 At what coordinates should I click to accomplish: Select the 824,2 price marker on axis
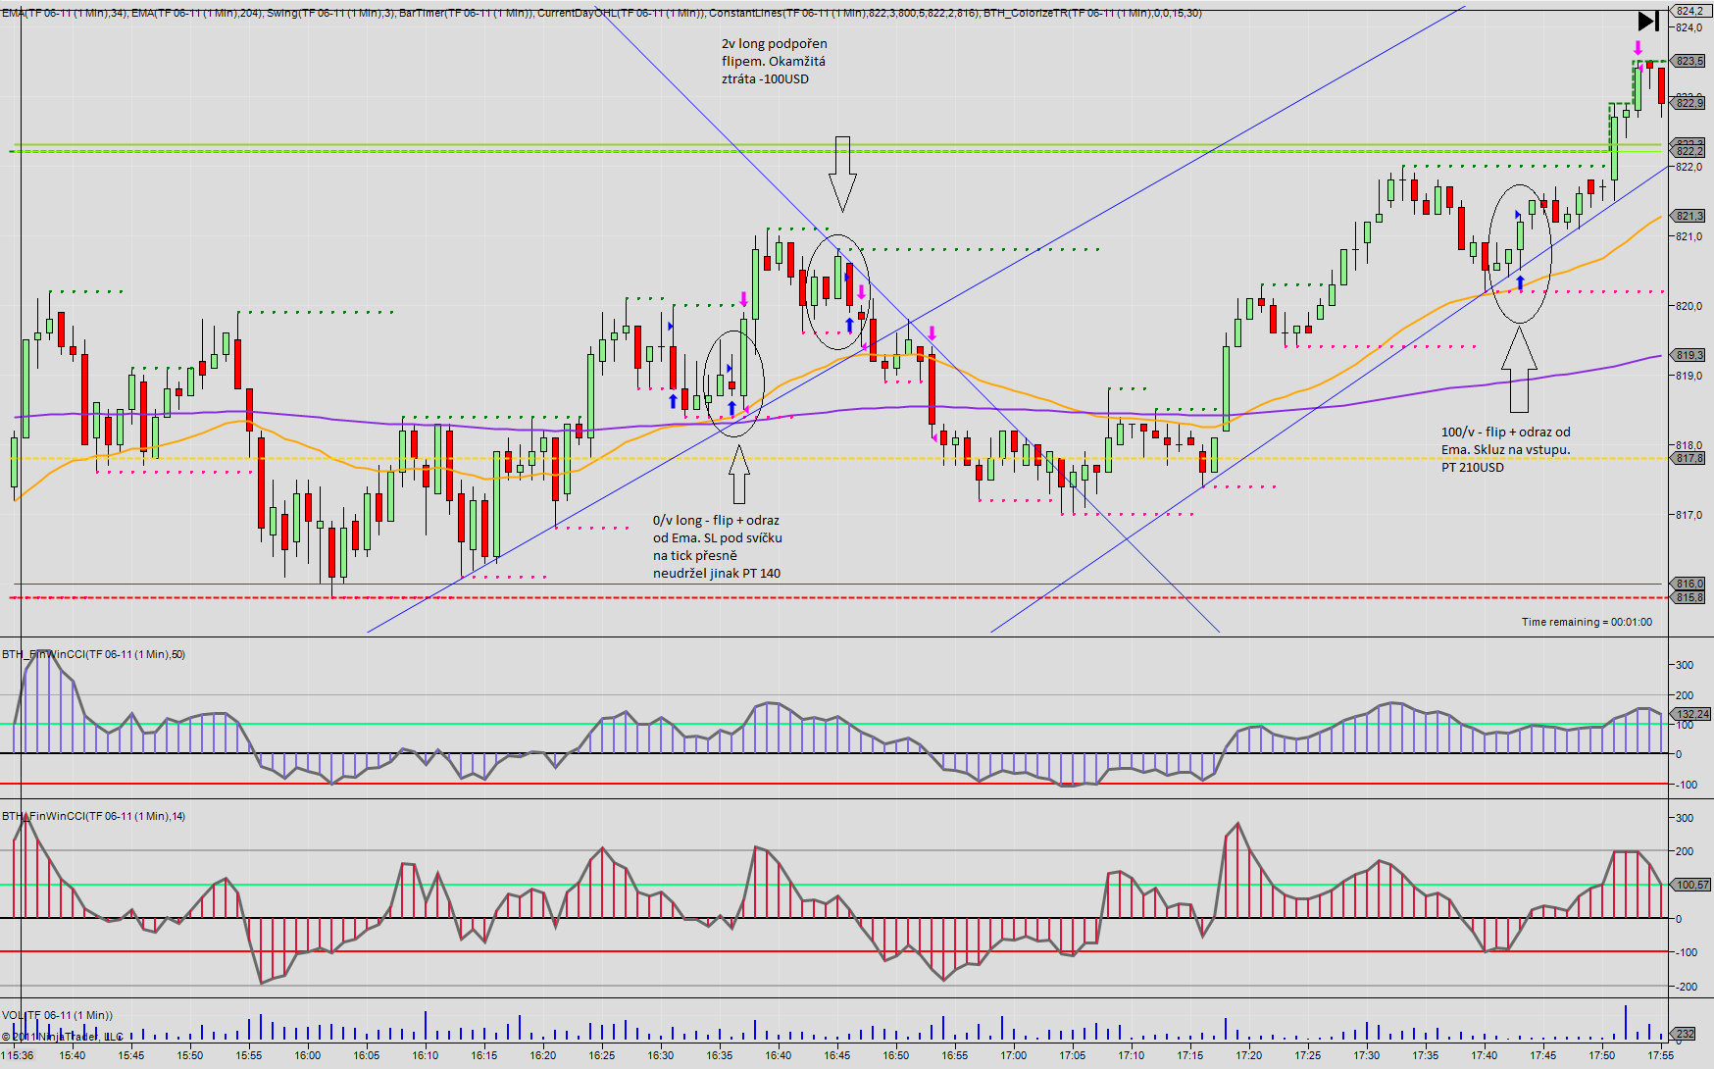[1689, 11]
